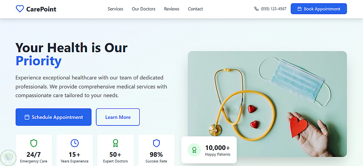Click the calendar icon in Schedule Appointment
Viewport: 363px width, 166px height.
[x=27, y=117]
